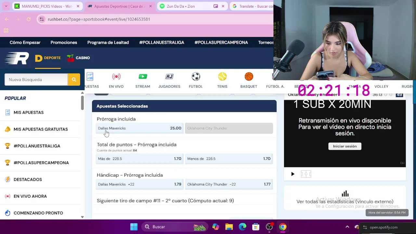Pick Dallas Mavericks +22 handicap 1.79
The width and height of the screenshot is (416, 234).
pos(139,184)
